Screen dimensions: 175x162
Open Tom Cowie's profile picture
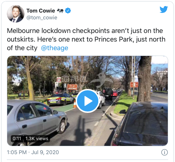(x=15, y=14)
